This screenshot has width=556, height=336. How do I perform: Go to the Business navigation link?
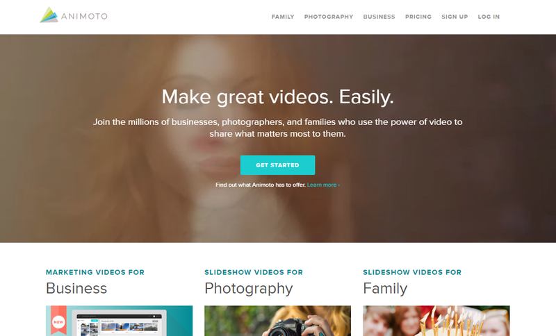click(x=379, y=17)
